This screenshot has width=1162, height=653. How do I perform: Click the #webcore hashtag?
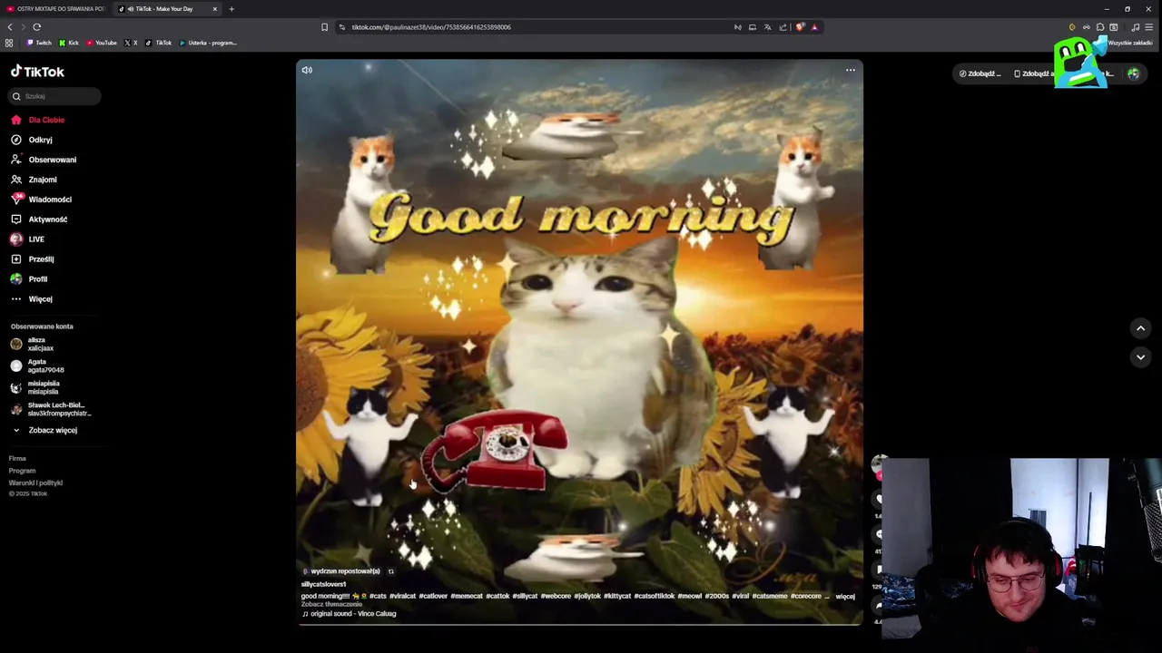pyautogui.click(x=556, y=596)
